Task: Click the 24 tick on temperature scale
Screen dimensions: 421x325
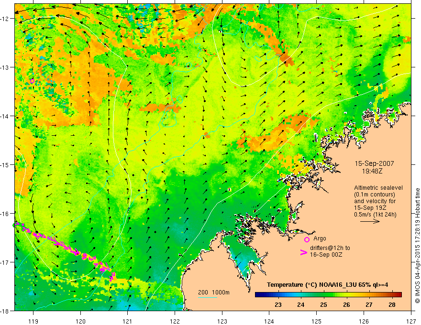Action: tap(301, 304)
